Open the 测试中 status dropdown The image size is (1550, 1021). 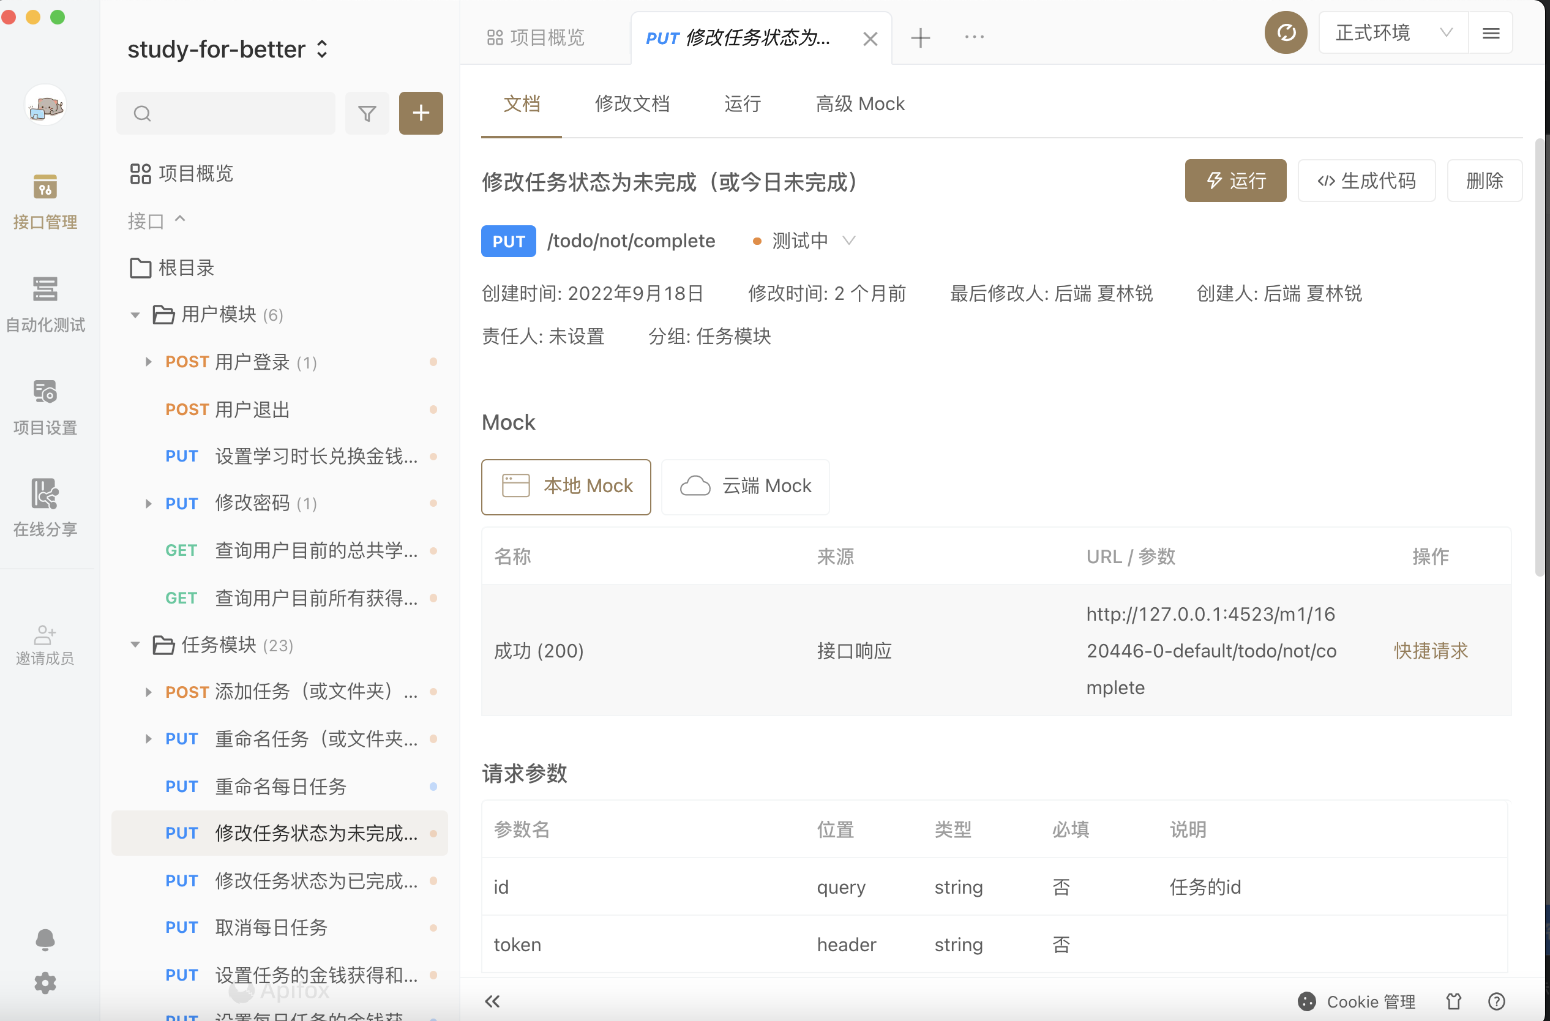coord(804,241)
